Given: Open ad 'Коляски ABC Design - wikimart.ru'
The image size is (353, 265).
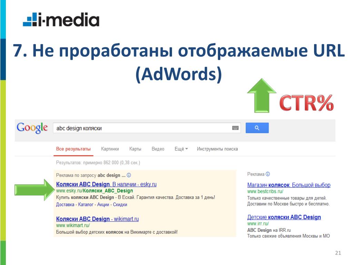Looking at the screenshot, I should coord(97,219).
